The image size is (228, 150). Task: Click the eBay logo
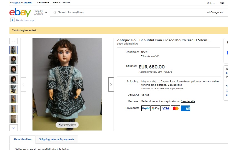click(x=20, y=13)
